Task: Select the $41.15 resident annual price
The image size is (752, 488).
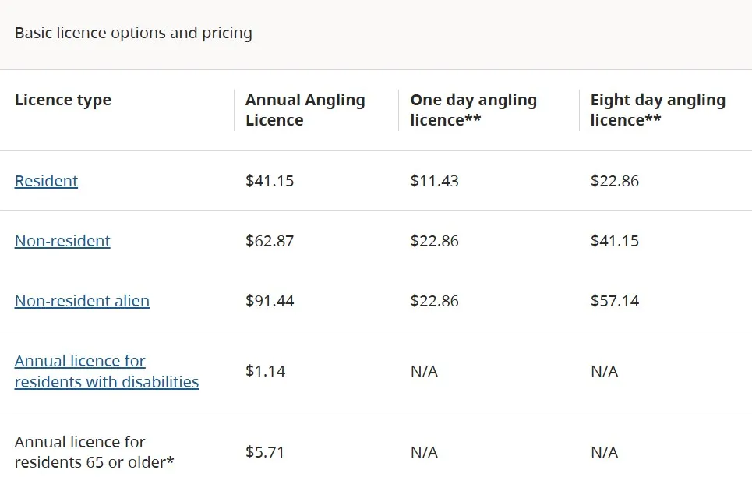Action: [270, 181]
